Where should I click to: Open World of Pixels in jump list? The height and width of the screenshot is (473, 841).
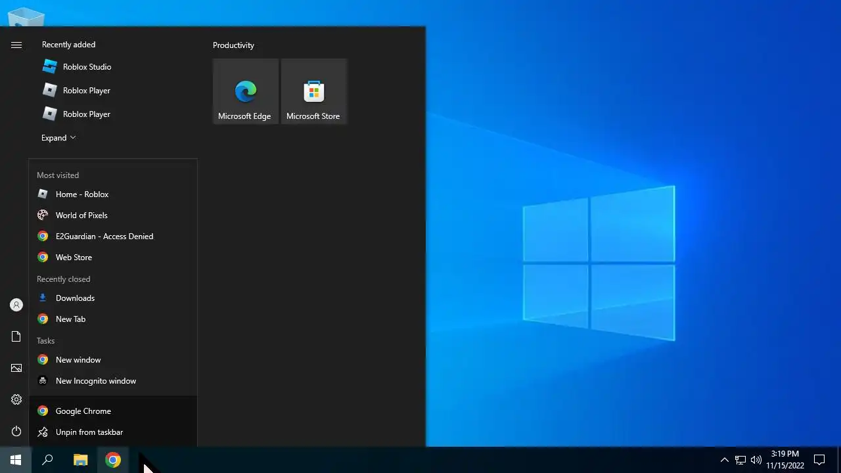tap(113, 215)
